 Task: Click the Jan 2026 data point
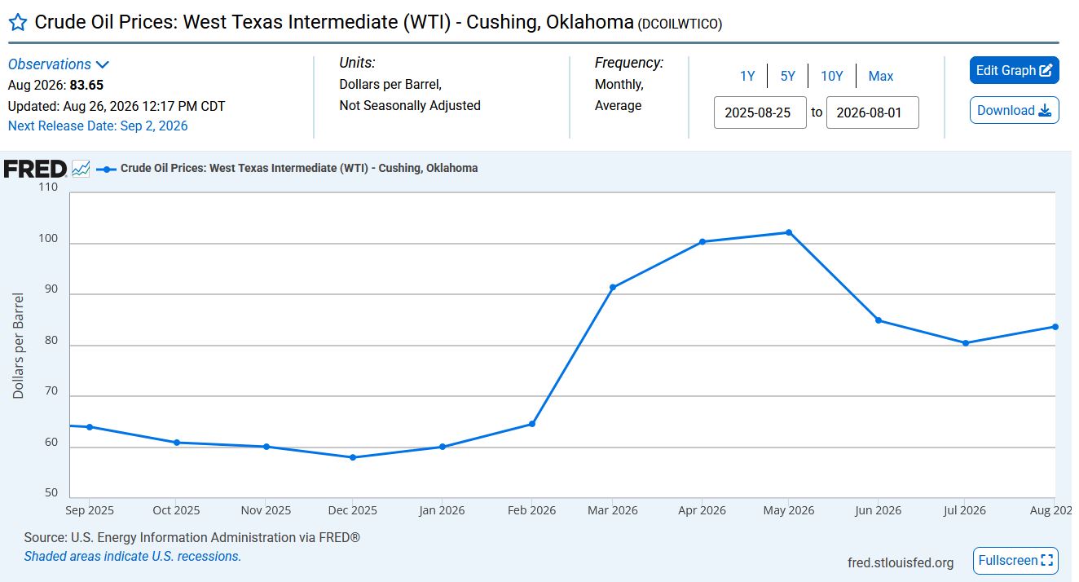click(x=443, y=447)
